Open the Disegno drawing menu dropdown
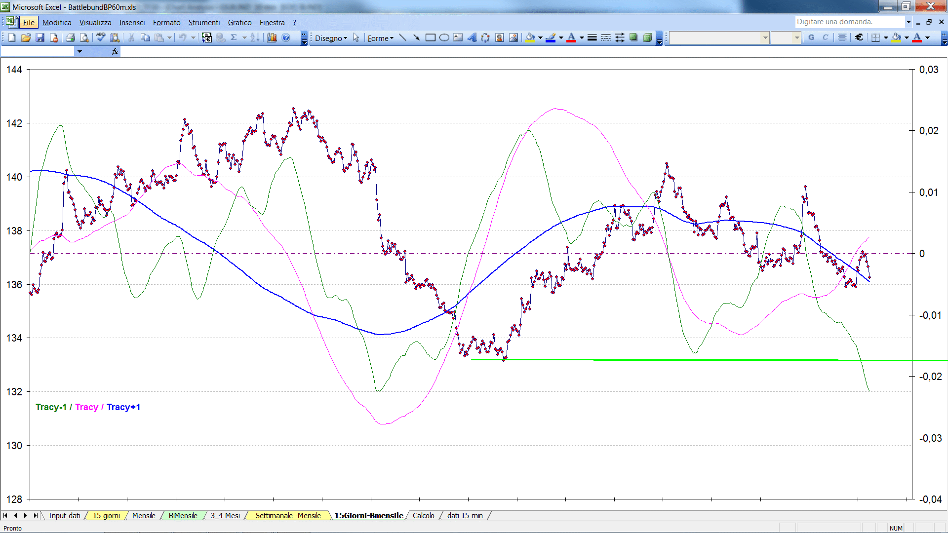948x533 pixels. (x=331, y=38)
